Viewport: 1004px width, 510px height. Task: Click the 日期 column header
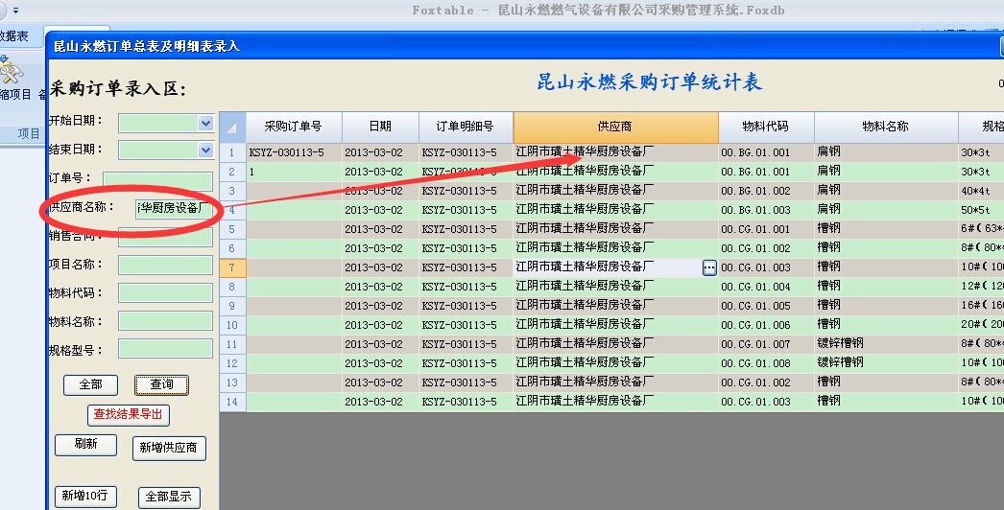[380, 127]
